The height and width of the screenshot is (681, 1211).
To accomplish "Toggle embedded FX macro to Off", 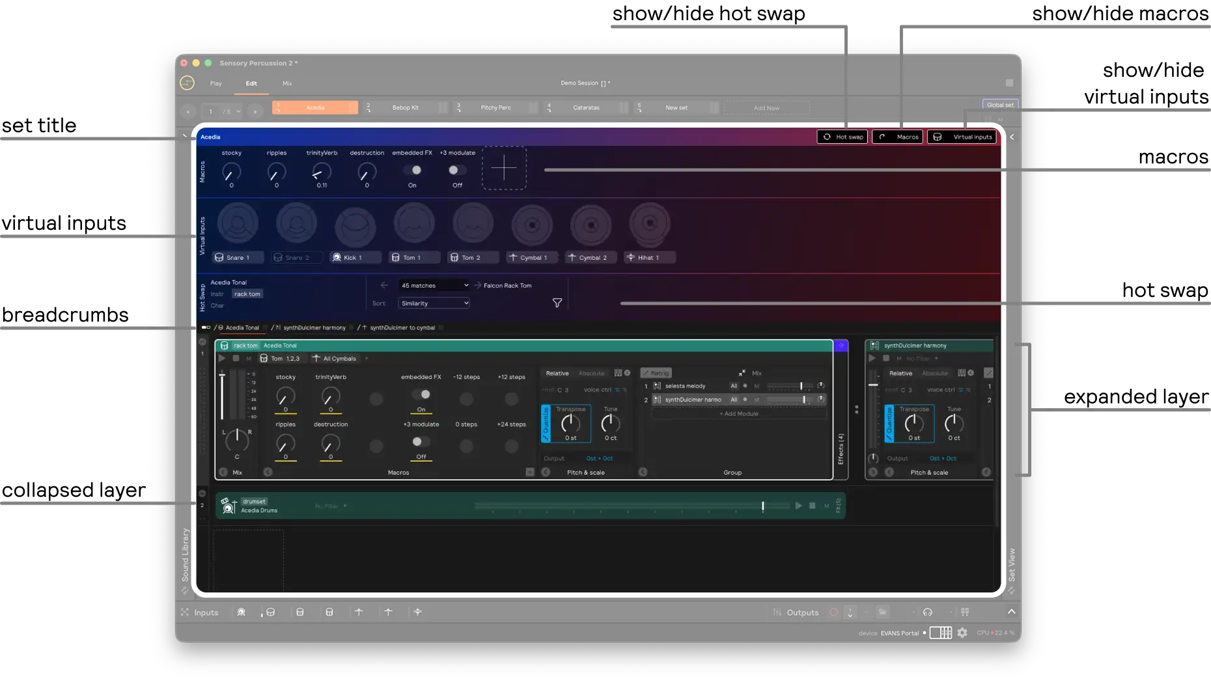I will tap(412, 171).
